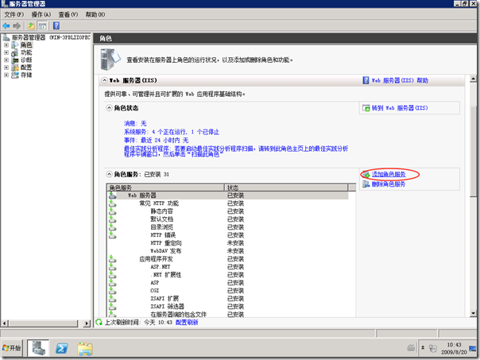Click the tree pane scrollbar right arrow
Viewport: 480px width, 360px height.
(x=87, y=323)
